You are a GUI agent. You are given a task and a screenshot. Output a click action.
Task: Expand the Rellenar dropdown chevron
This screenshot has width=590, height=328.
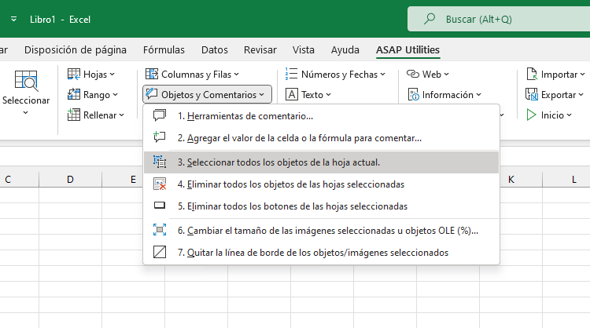(x=121, y=115)
